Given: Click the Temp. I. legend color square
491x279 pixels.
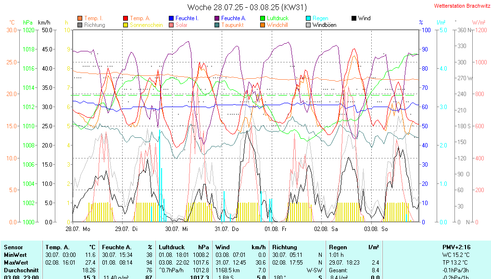Looking at the screenshot, I should pyautogui.click(x=80, y=18).
